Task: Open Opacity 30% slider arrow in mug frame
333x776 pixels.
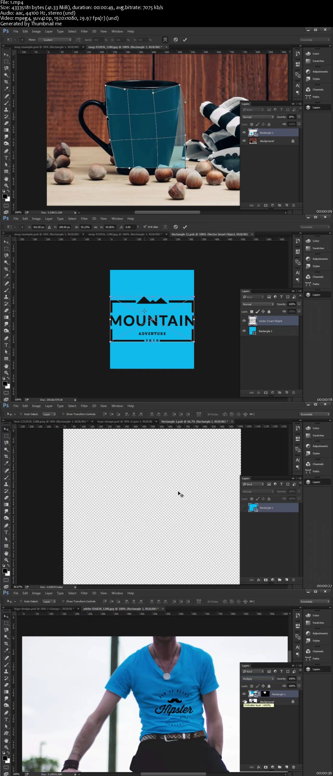Action: click(299, 117)
